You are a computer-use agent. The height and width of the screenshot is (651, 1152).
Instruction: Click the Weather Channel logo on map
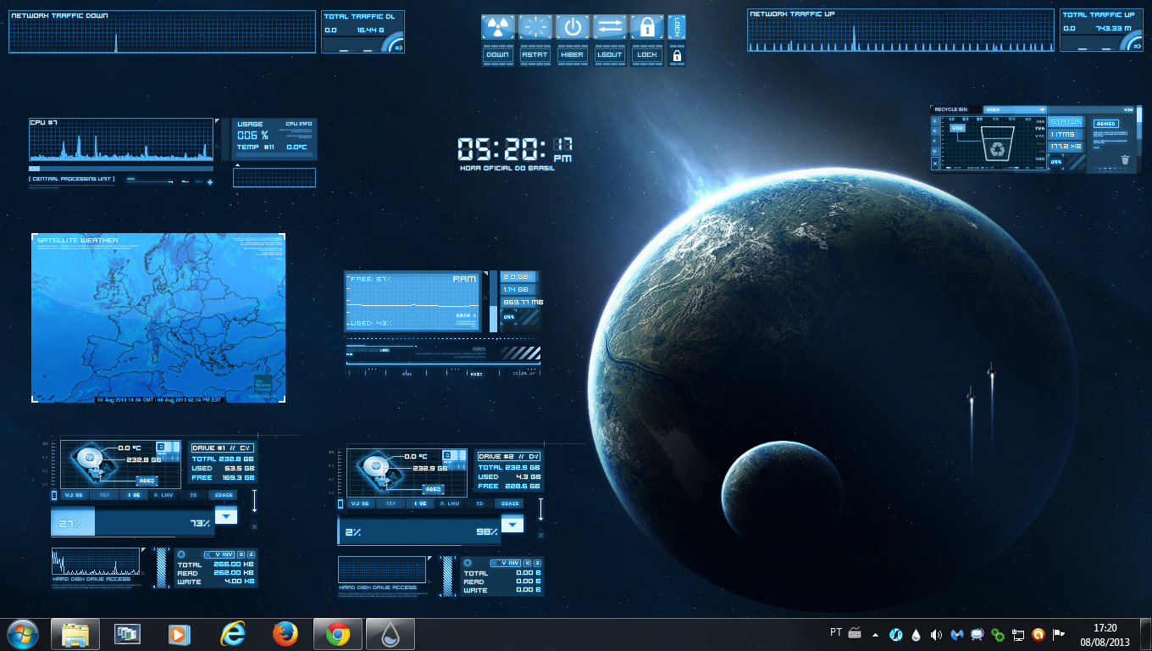click(x=263, y=382)
